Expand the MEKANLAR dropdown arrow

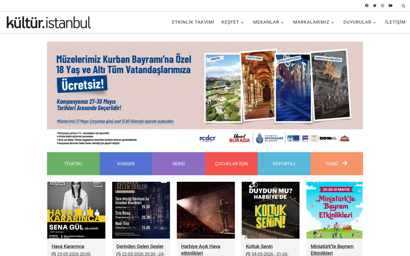282,22
